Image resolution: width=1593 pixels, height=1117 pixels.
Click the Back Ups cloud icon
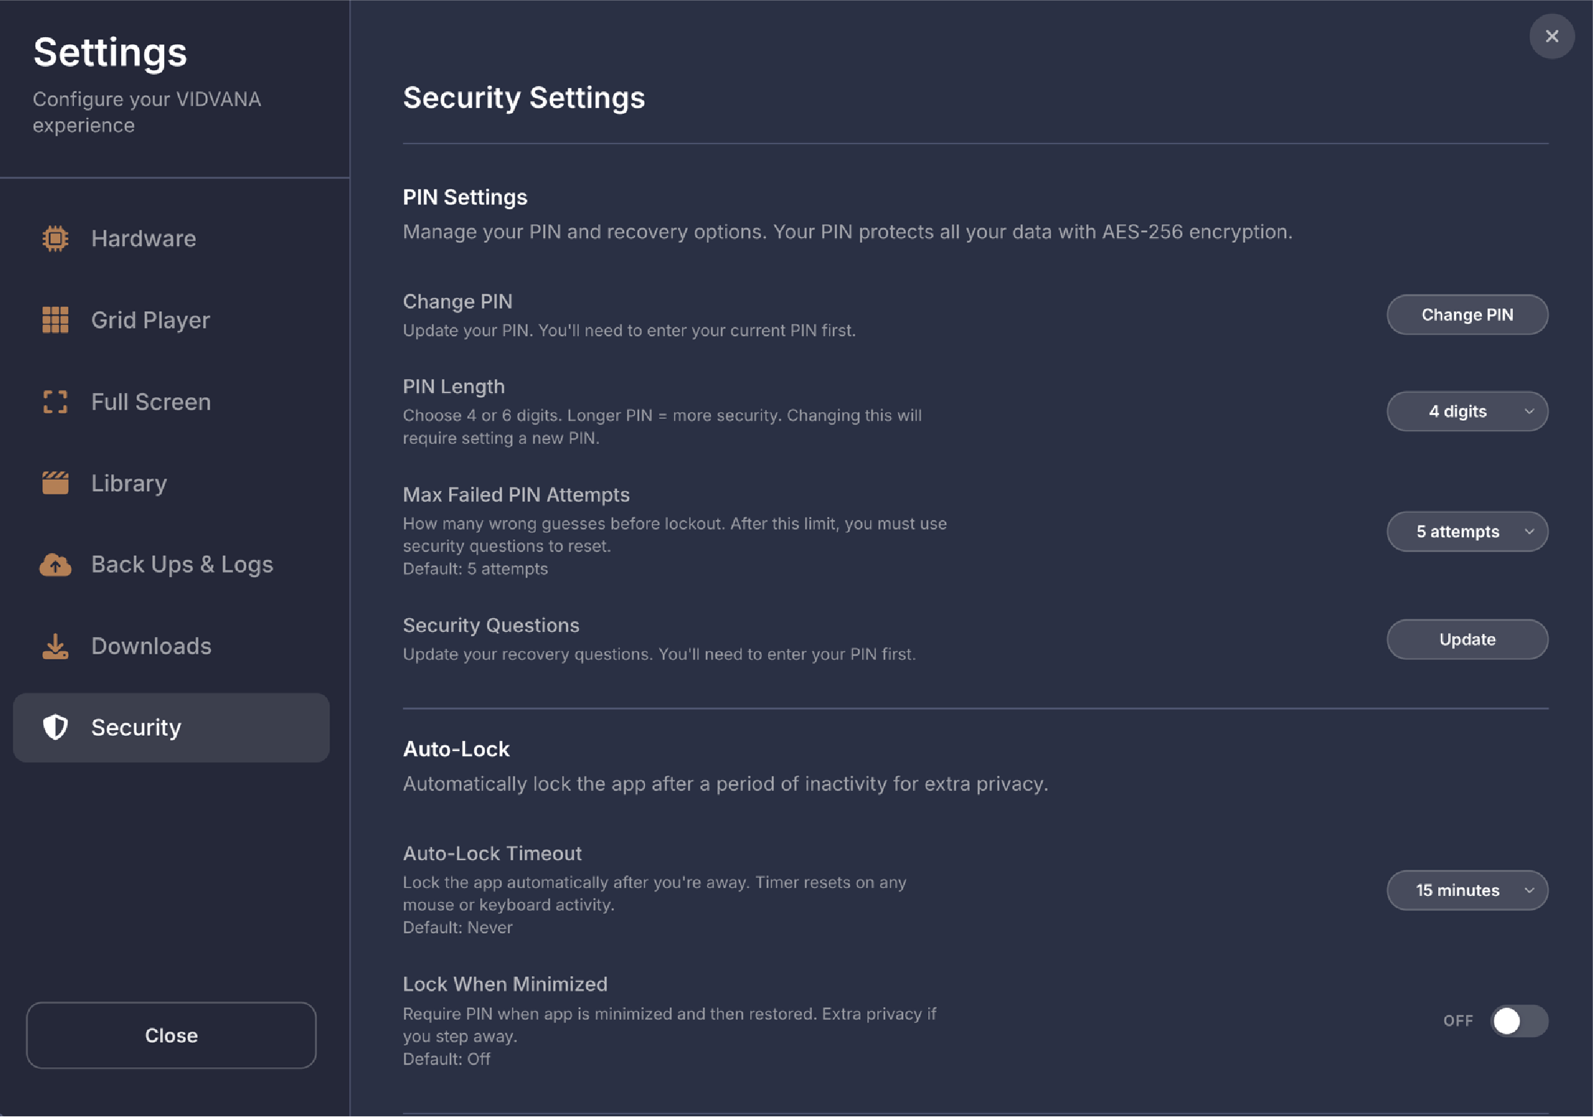coord(56,565)
